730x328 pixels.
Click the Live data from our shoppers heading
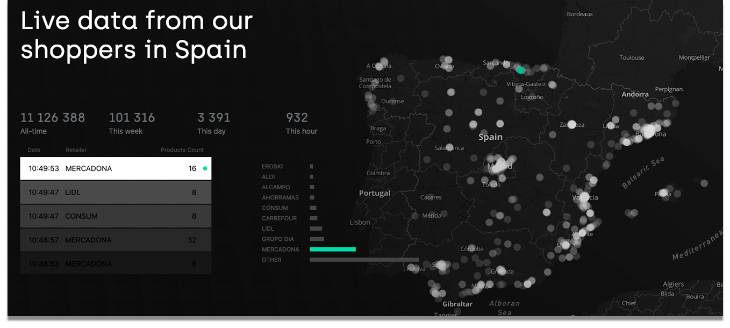[137, 35]
